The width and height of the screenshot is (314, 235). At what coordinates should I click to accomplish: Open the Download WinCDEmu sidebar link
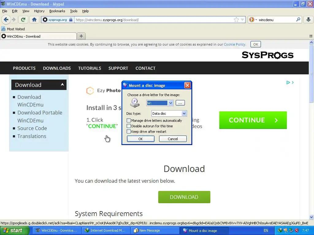[30, 101]
